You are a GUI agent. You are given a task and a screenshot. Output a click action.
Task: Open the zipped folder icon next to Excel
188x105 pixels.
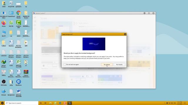[26, 63]
